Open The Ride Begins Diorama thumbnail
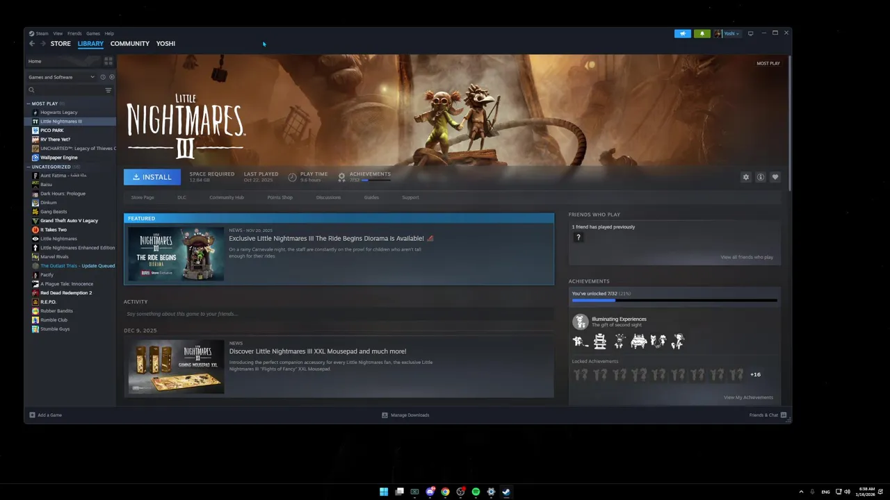Screen dimensions: 890x500 click(176, 253)
